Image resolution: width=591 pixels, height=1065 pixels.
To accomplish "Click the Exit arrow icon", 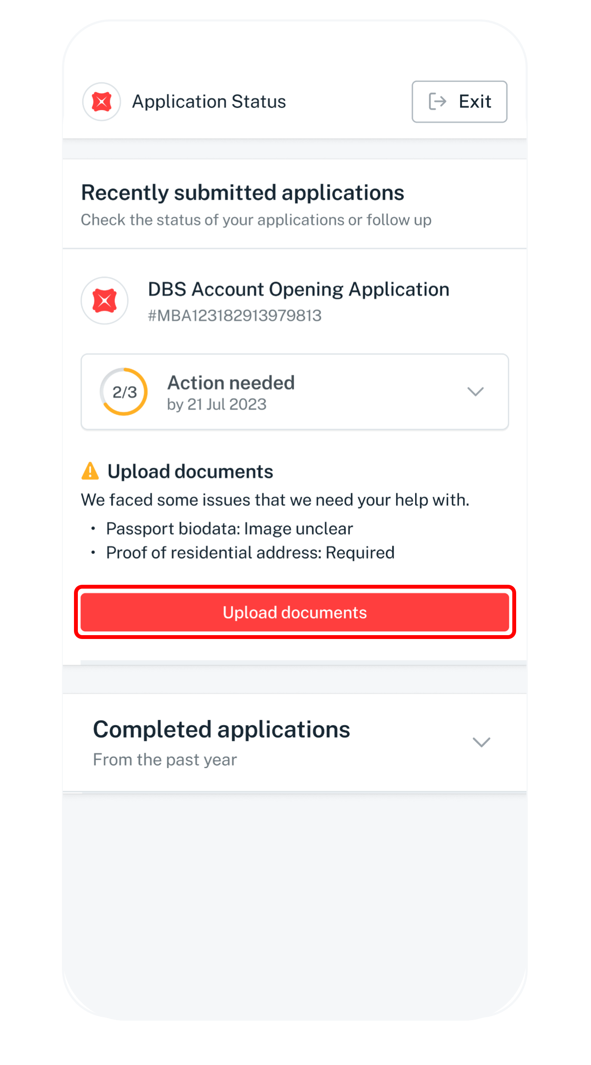I will [437, 101].
